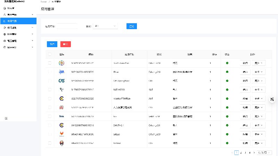
Task: Click the green status icon for JPom
Action: [x=227, y=72]
